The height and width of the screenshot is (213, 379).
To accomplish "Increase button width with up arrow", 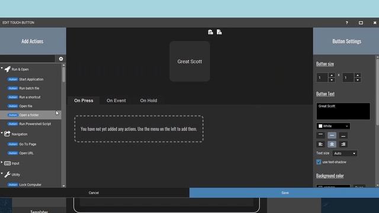I will 332,75.
